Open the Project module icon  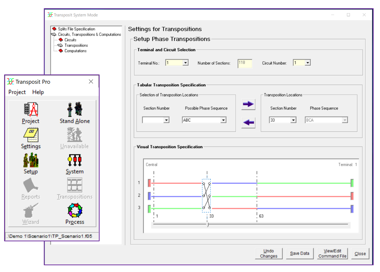tap(31, 110)
